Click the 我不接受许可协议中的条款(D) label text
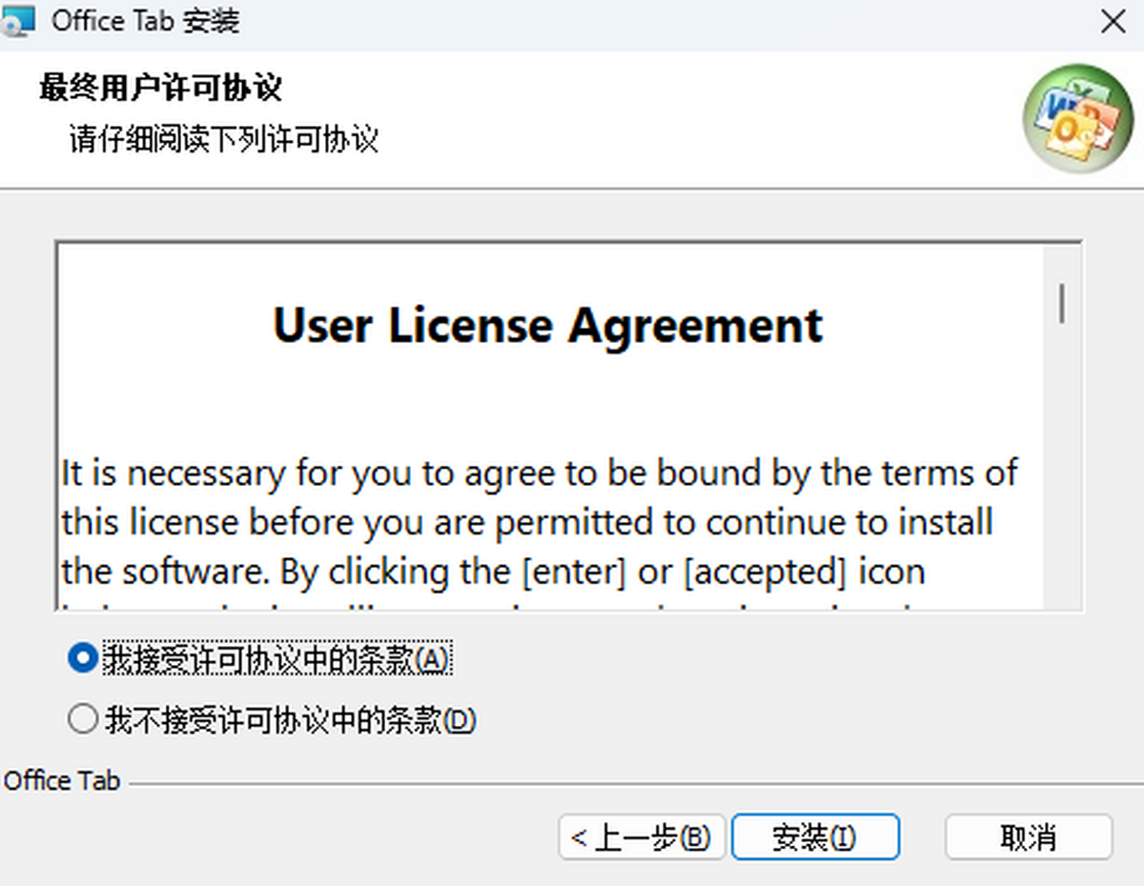Screen dimensions: 1144x886 pyautogui.click(x=290, y=720)
